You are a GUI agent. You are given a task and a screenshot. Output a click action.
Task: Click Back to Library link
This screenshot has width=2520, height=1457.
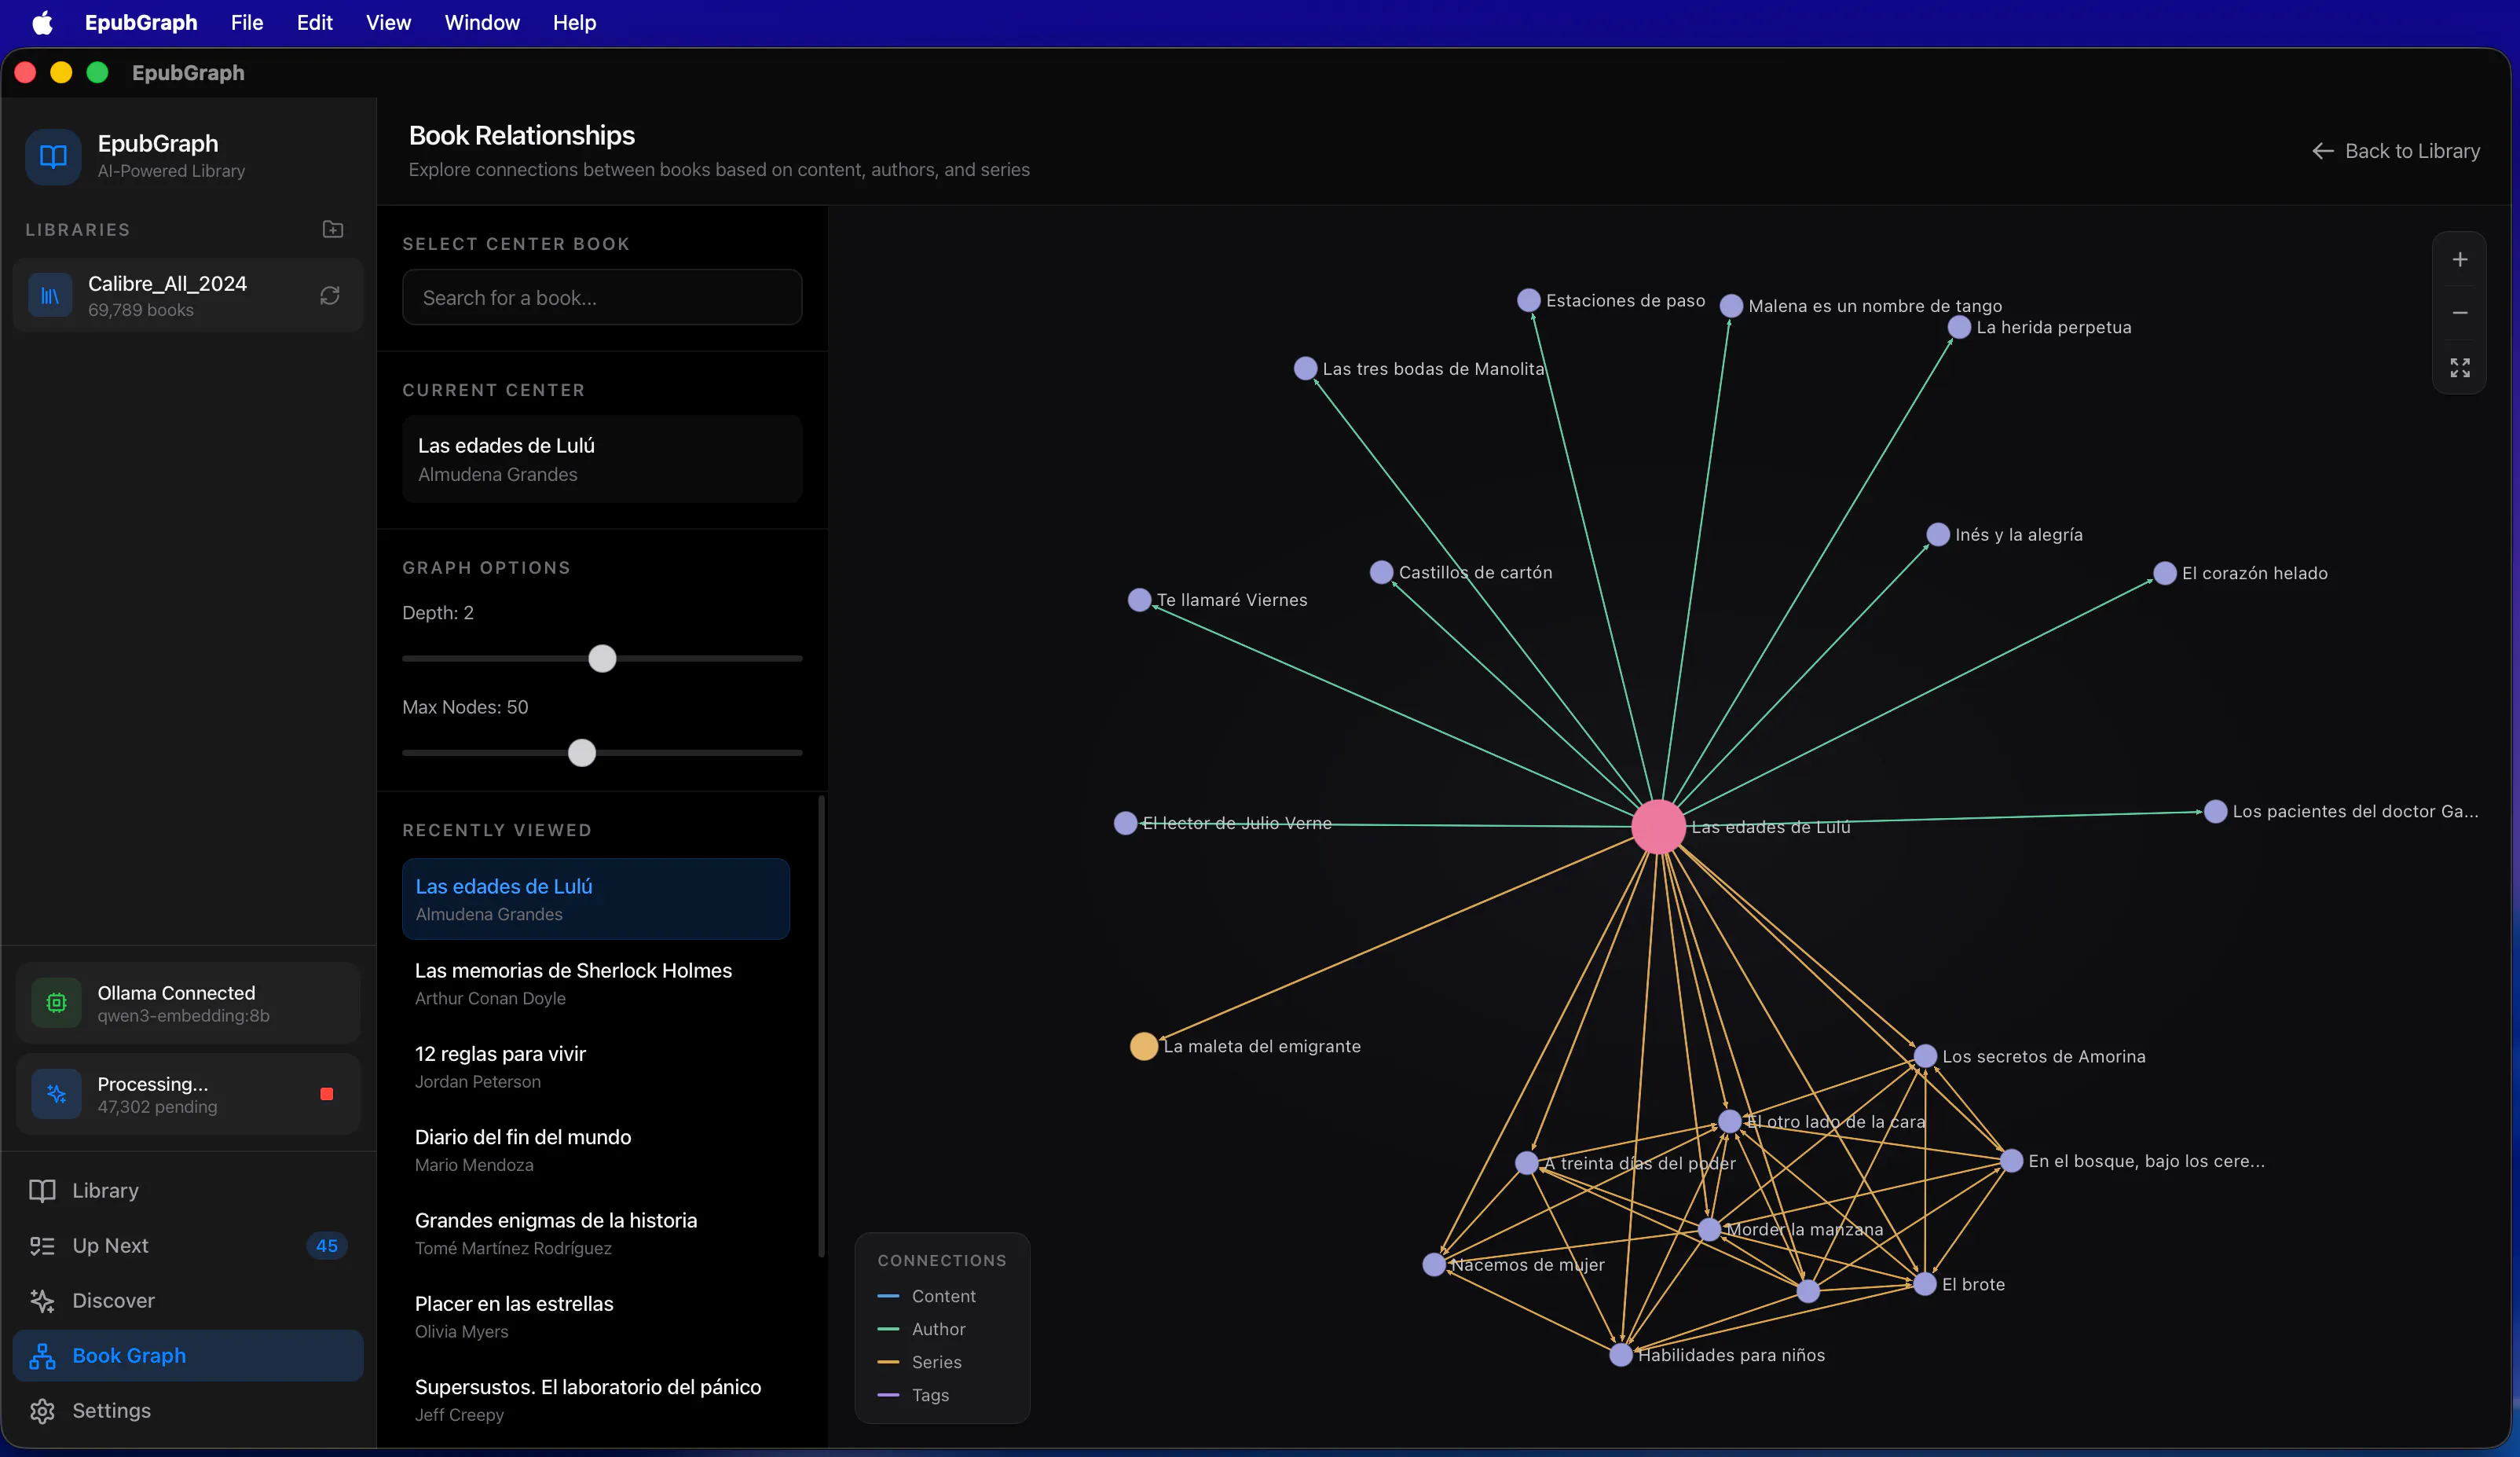pos(2396,151)
